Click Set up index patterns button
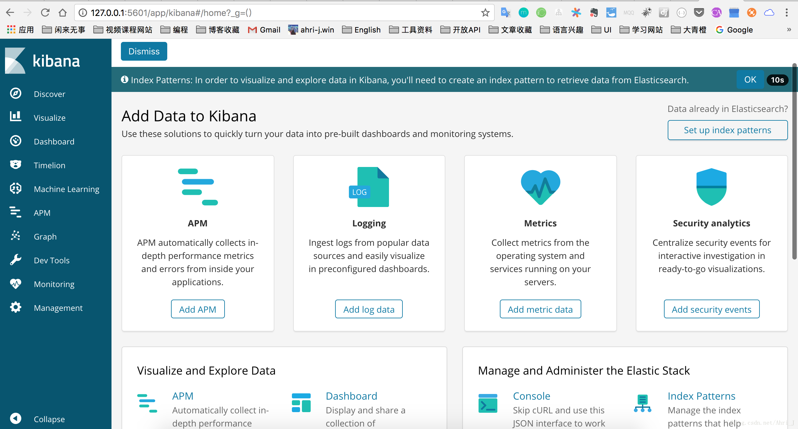 [x=727, y=129]
